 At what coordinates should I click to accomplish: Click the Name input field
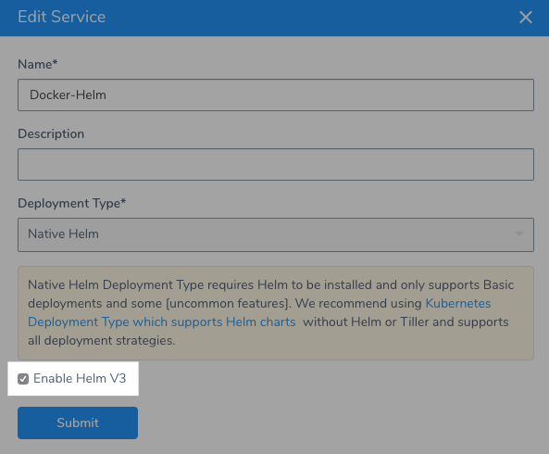(x=276, y=95)
